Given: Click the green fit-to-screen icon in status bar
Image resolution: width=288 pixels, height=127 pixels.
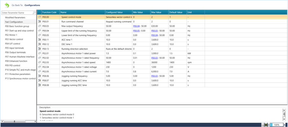Looking at the screenshot, I should 266,125.
